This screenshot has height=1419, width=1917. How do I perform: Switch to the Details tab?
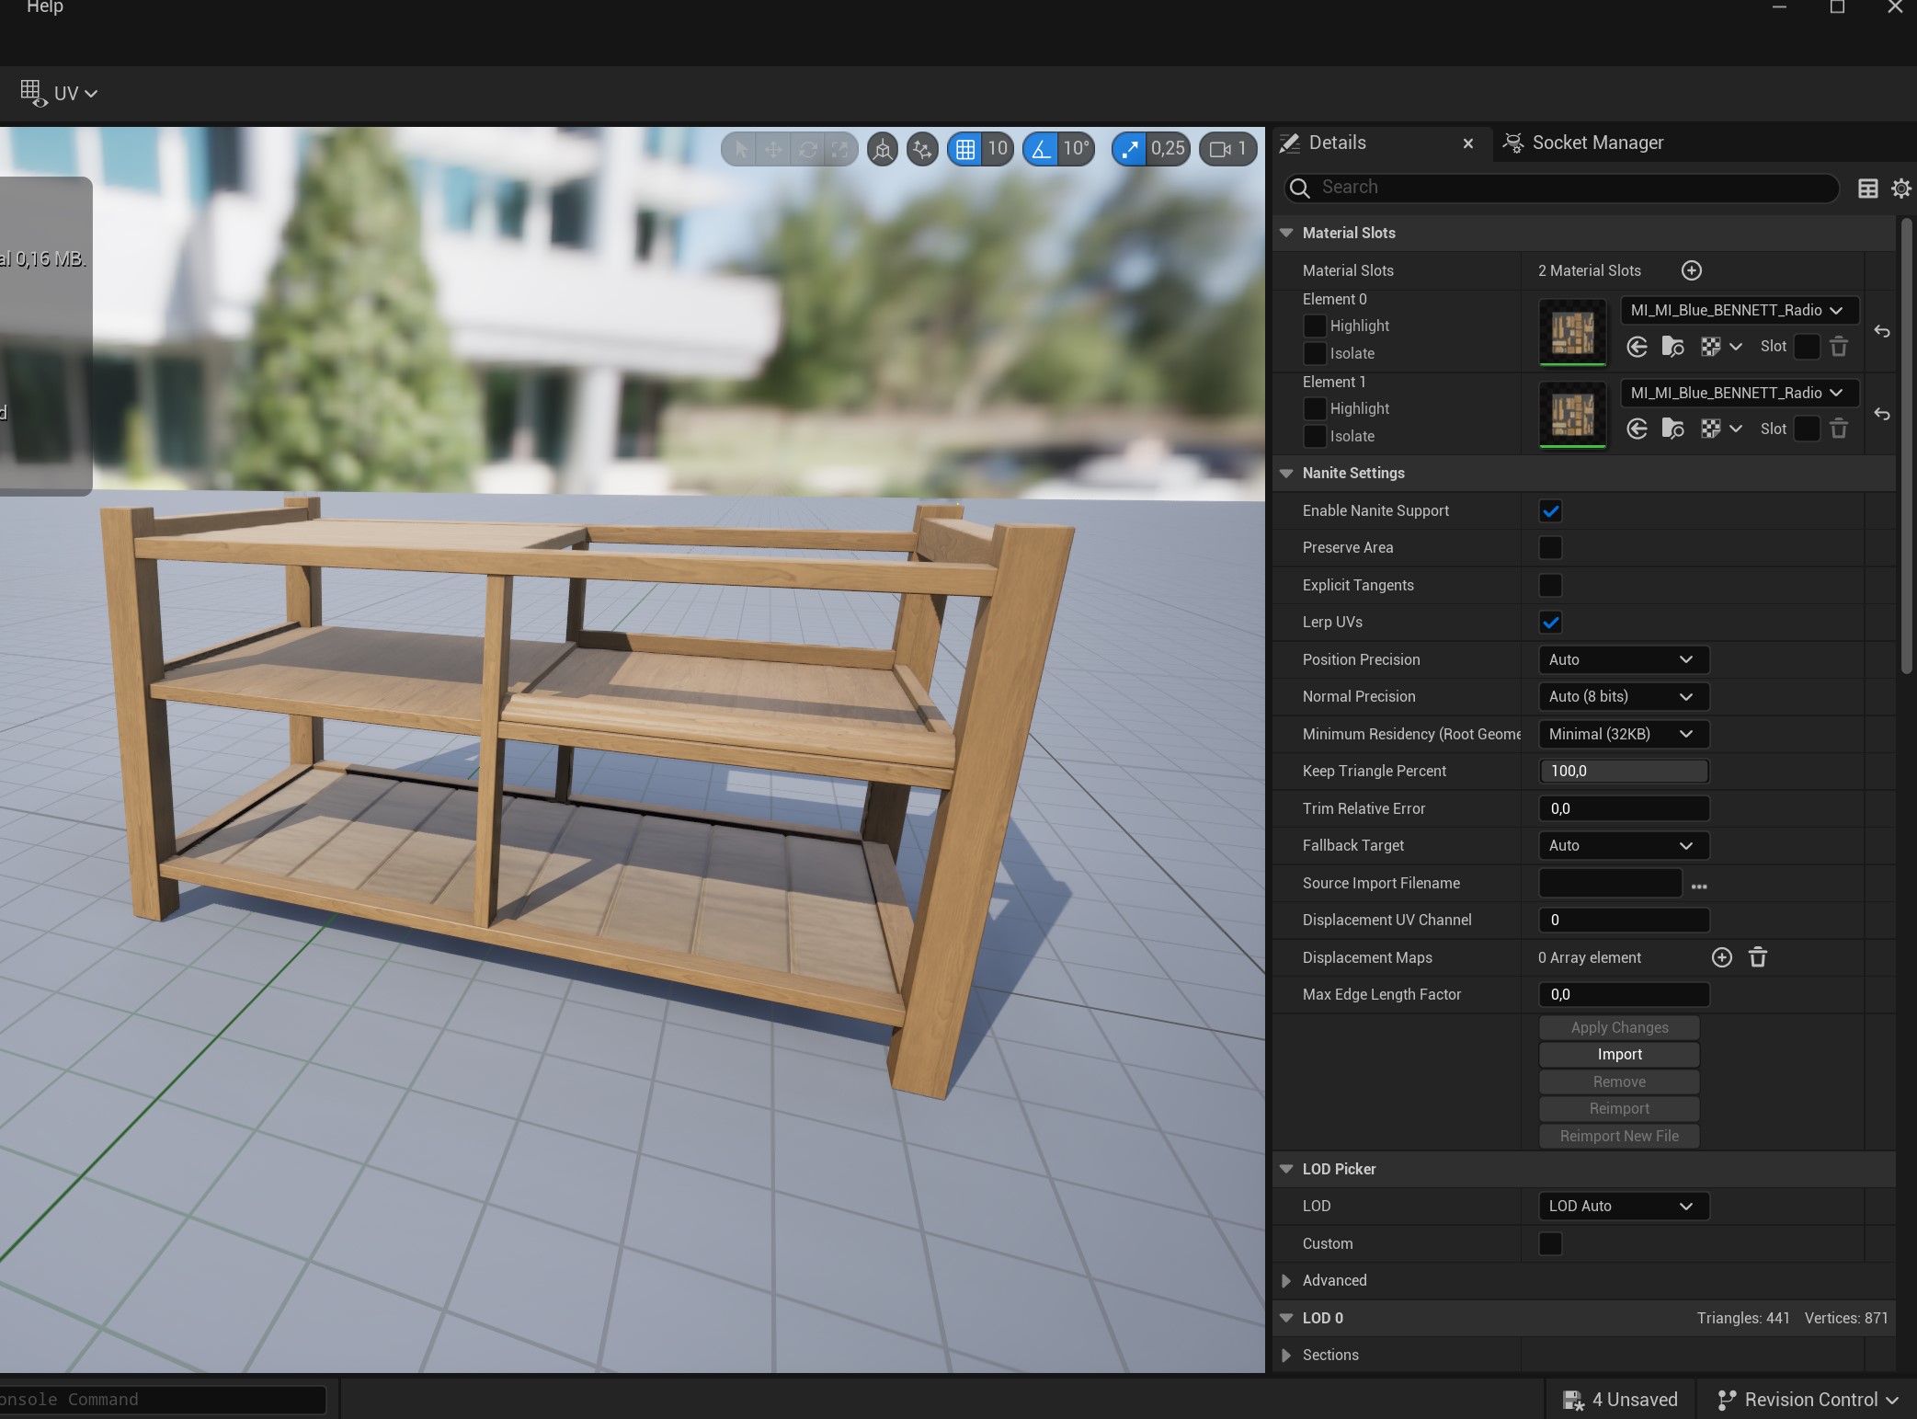point(1337,143)
